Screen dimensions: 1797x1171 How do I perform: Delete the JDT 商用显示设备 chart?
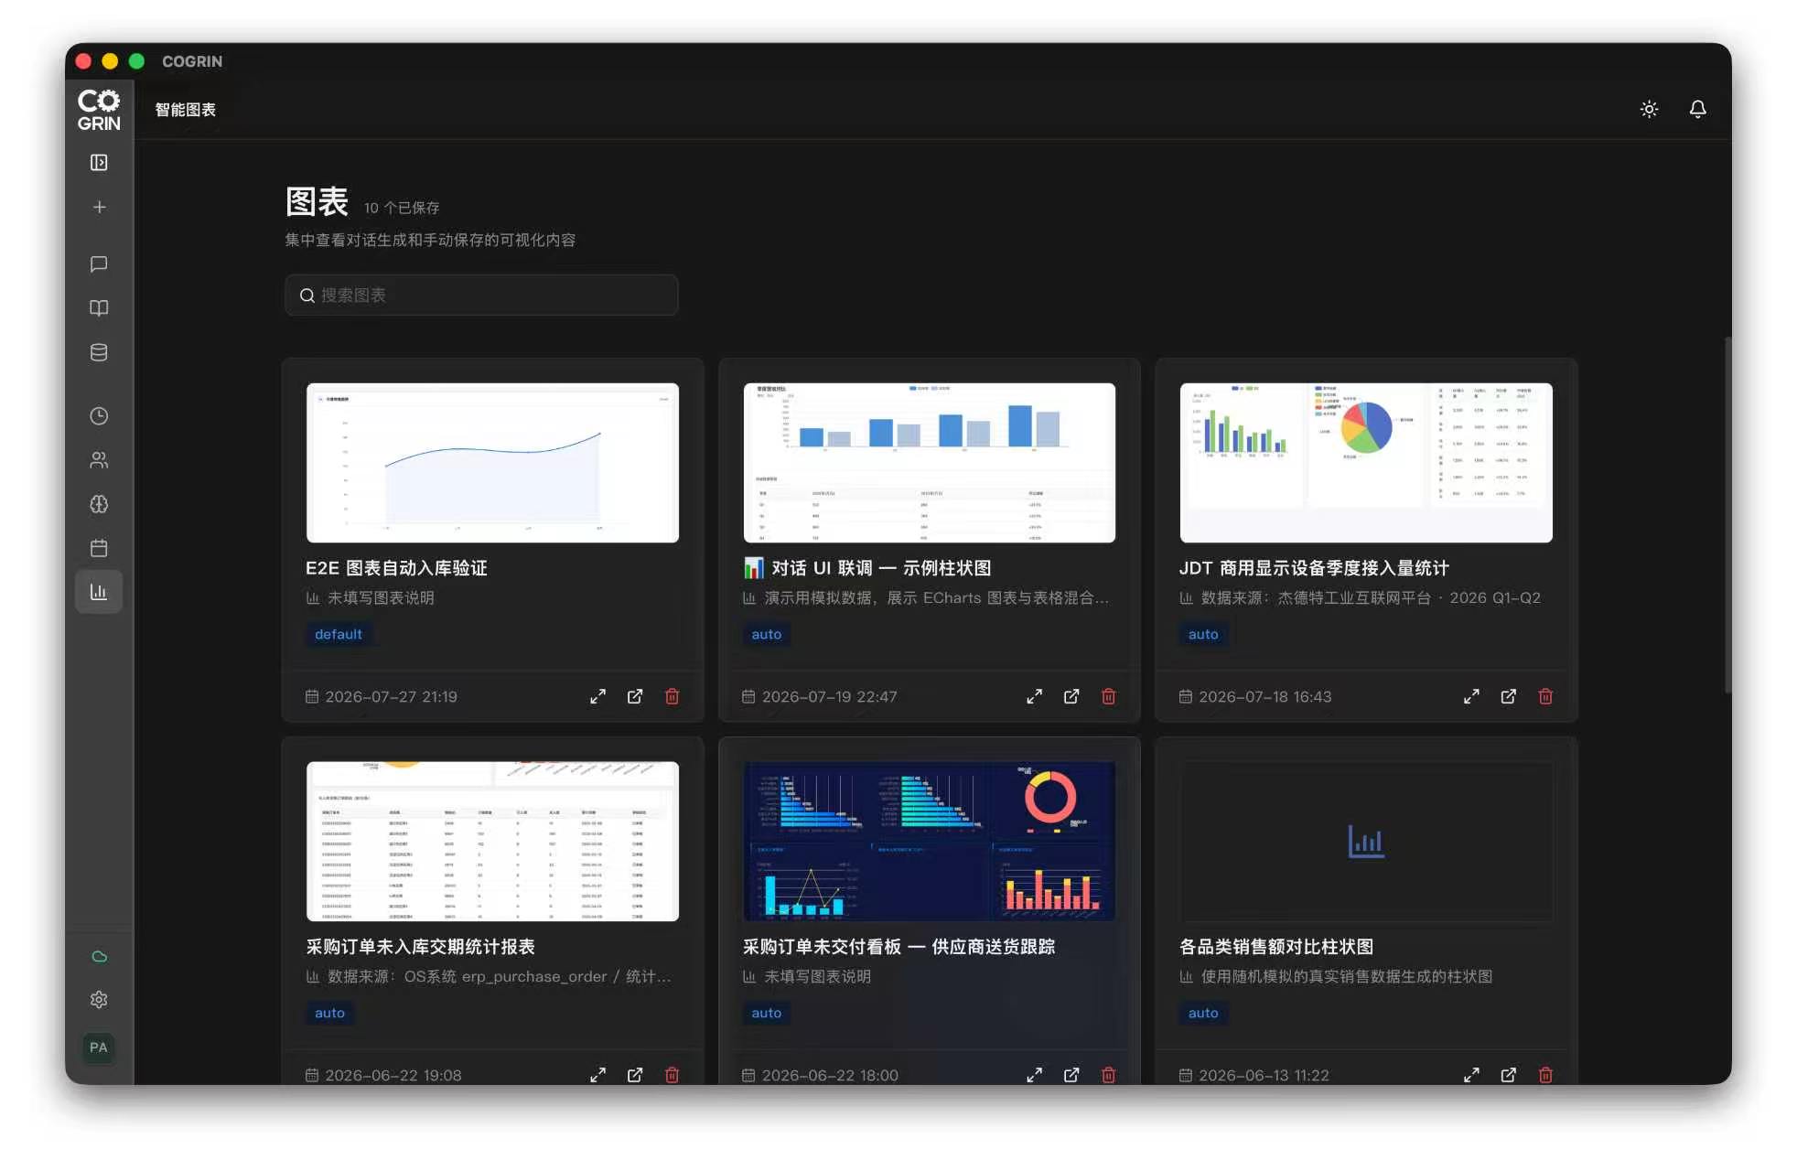tap(1545, 697)
